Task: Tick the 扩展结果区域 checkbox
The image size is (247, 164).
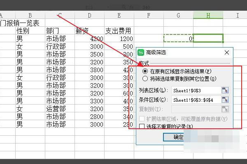Action: pyautogui.click(x=142, y=119)
